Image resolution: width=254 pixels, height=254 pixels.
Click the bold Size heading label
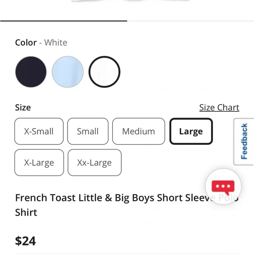(23, 107)
